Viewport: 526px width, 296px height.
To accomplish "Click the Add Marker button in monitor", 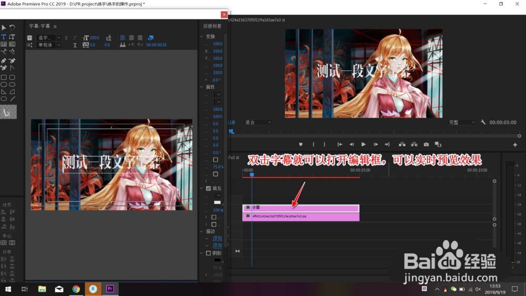I will point(300,145).
